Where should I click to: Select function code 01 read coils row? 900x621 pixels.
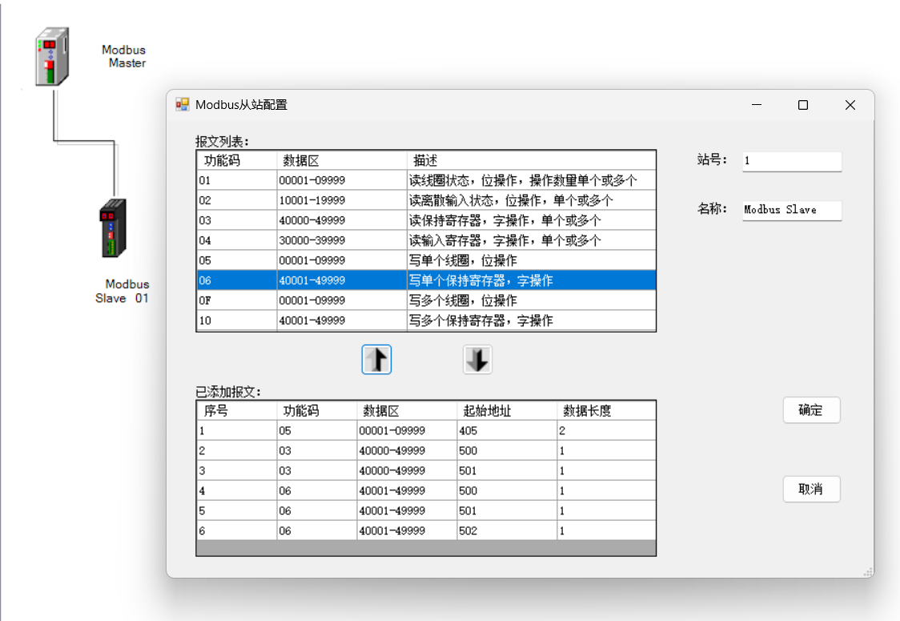pyautogui.click(x=425, y=180)
